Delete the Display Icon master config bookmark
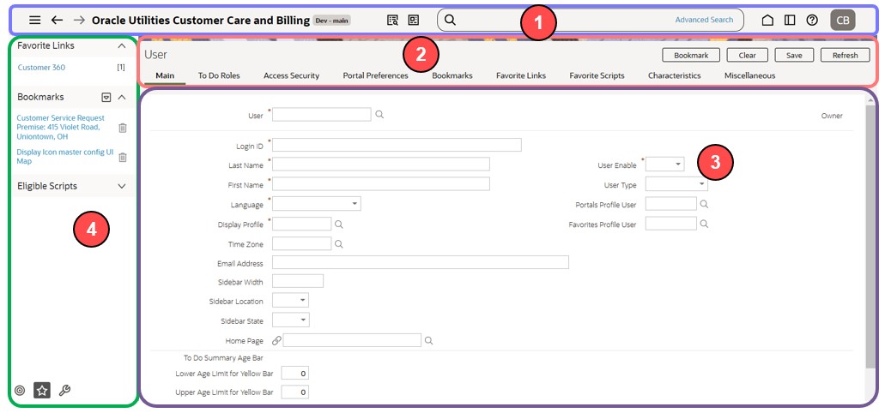Screen dimensions: 885x413 click(123, 157)
